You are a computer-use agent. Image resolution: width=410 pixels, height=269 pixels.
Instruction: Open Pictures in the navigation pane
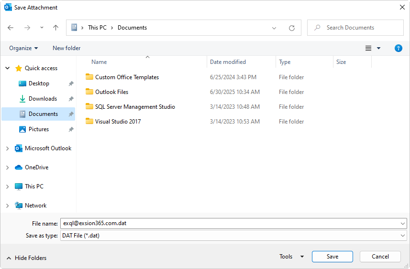tap(39, 129)
